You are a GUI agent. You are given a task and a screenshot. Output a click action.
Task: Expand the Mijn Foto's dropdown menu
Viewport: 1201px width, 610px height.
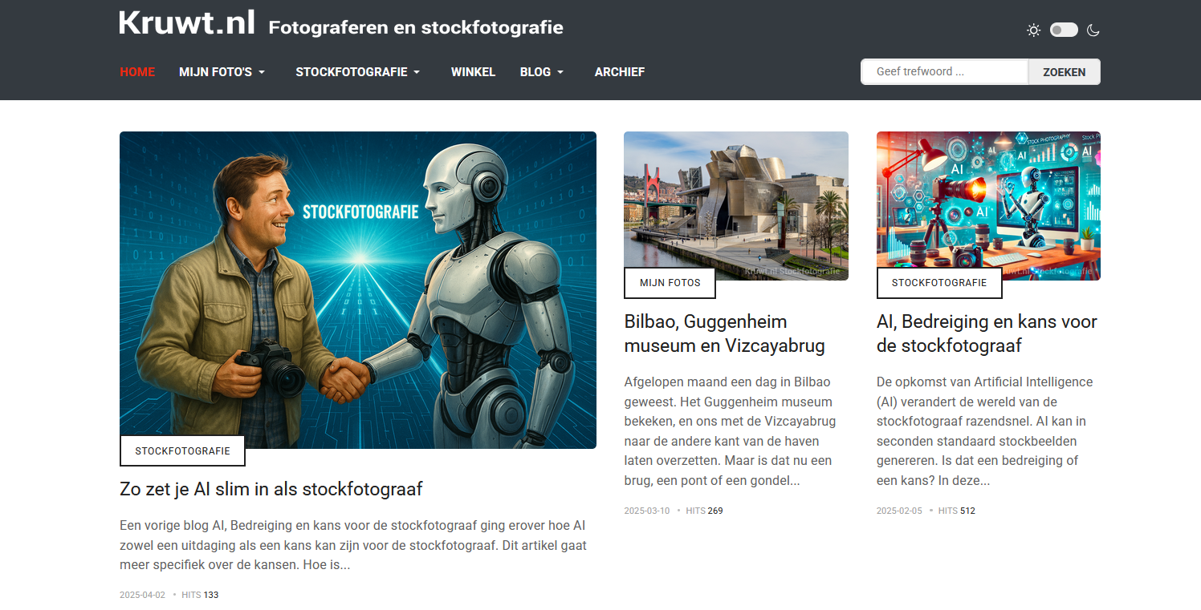[222, 72]
